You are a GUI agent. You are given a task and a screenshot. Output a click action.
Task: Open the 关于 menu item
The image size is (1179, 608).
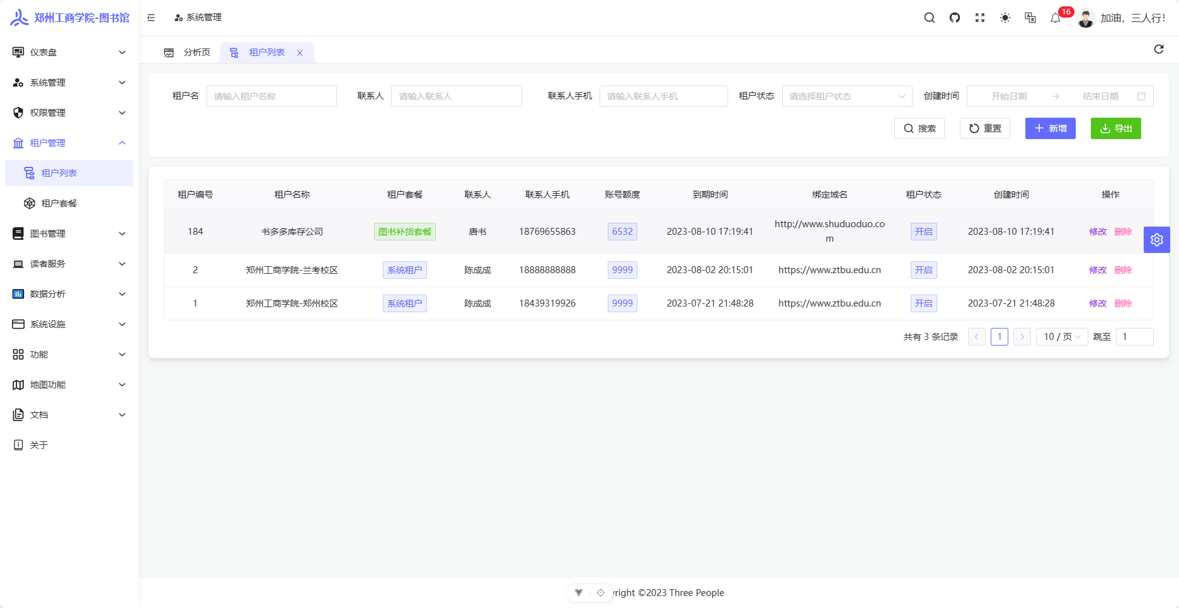pyautogui.click(x=69, y=445)
